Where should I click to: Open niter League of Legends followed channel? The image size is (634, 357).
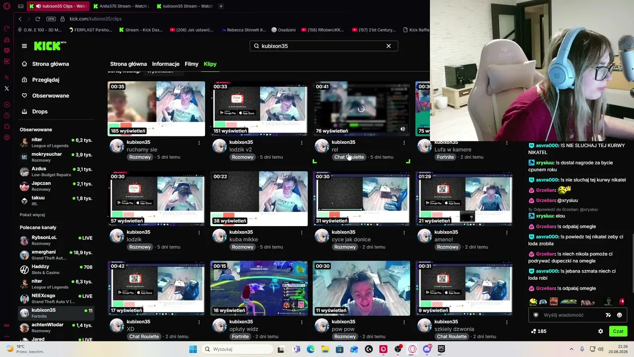point(56,143)
